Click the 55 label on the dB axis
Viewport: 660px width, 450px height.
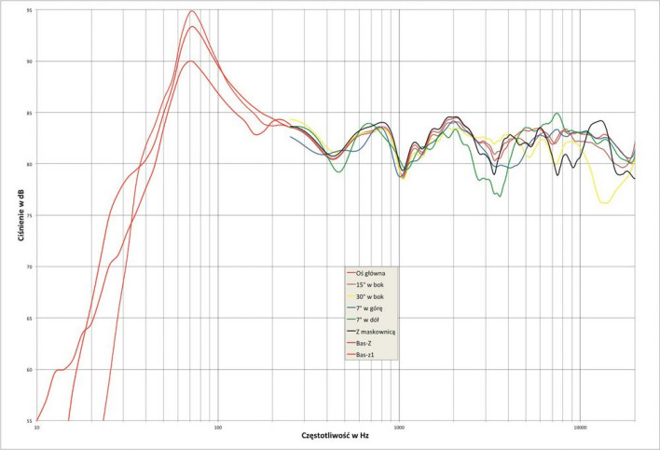pos(29,421)
